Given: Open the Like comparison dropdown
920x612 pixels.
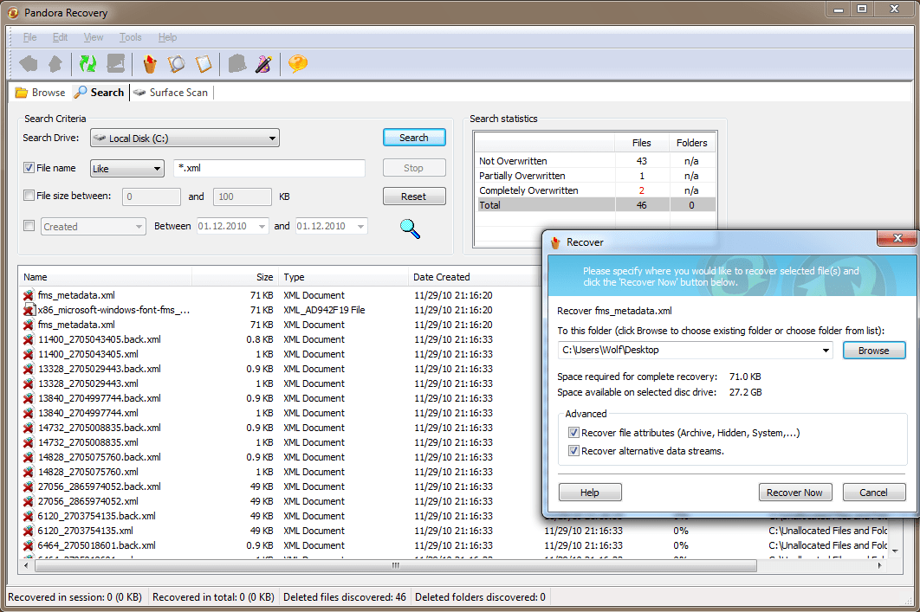Looking at the screenshot, I should pyautogui.click(x=155, y=168).
